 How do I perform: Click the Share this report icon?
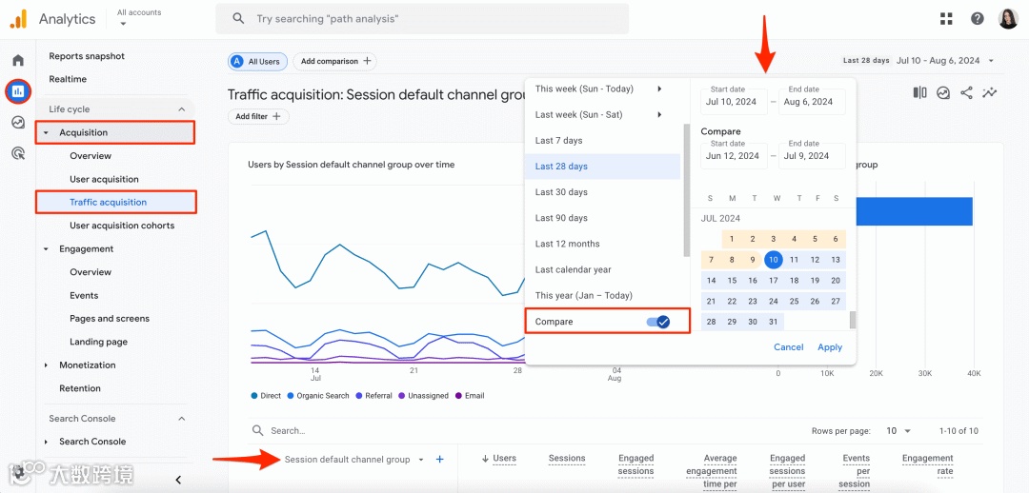[x=966, y=93]
